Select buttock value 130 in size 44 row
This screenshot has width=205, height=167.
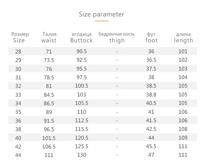coord(82,155)
